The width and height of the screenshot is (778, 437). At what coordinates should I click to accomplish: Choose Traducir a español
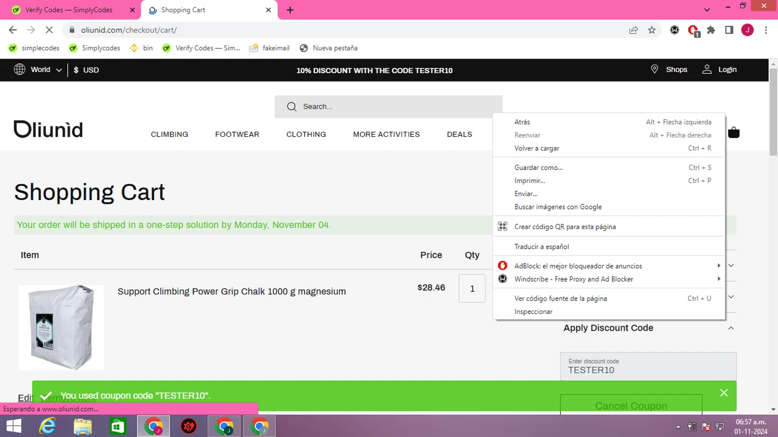point(609,247)
